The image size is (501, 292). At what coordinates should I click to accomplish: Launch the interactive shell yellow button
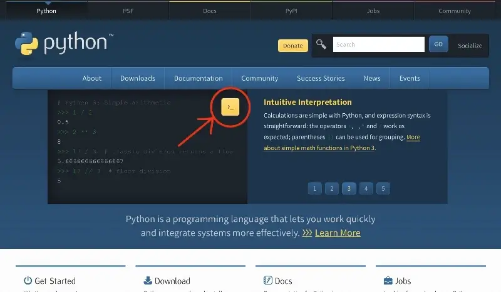(x=230, y=107)
